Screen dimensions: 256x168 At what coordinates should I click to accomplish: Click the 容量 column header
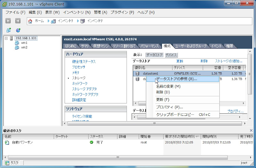[213, 68]
